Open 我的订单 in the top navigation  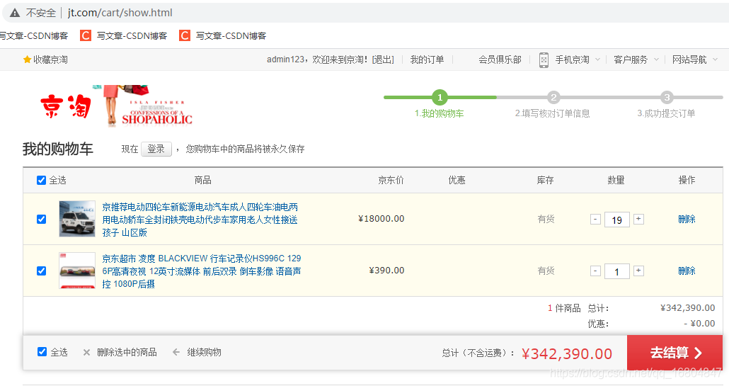427,59
